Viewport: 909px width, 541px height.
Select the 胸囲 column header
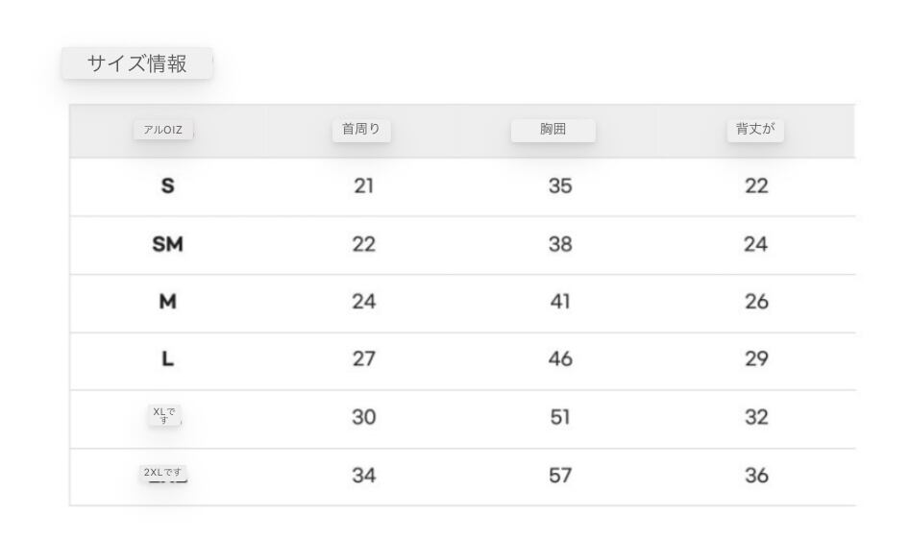tap(553, 130)
